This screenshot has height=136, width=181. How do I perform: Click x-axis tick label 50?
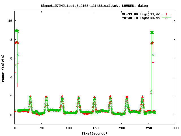(42, 128)
